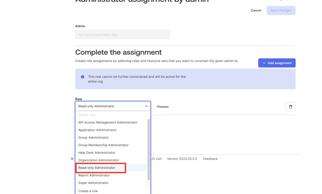Click the info icon in the blue banner
The width and height of the screenshot is (322, 194).
[83, 77]
